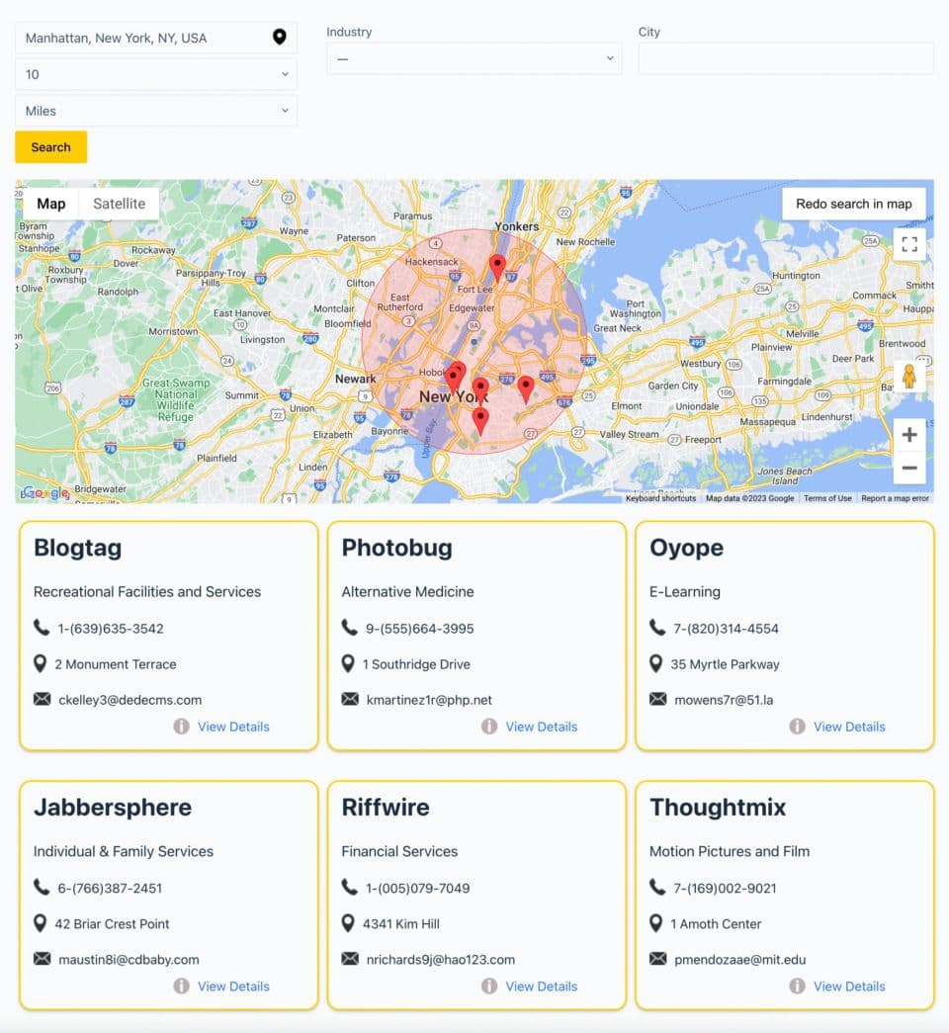Click the location pin icon in address field
This screenshot has height=1033, width=949.
280,38
